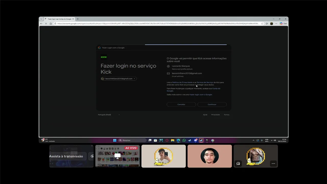Open the Termos footer link
327x184 pixels.
click(x=227, y=115)
